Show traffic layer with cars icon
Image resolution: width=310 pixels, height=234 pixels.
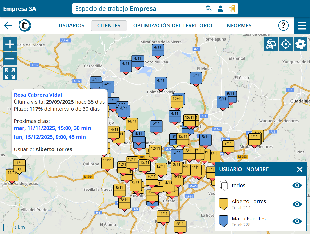(271, 44)
